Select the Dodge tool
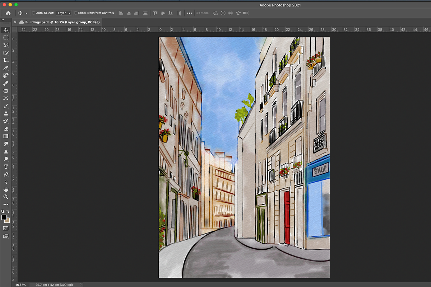Viewport: 431px width, 287px height. [x=6, y=159]
